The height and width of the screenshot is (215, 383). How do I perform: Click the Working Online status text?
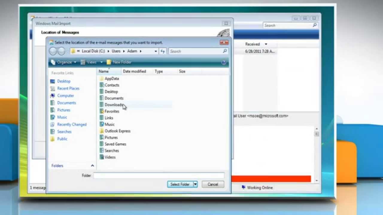260,188
